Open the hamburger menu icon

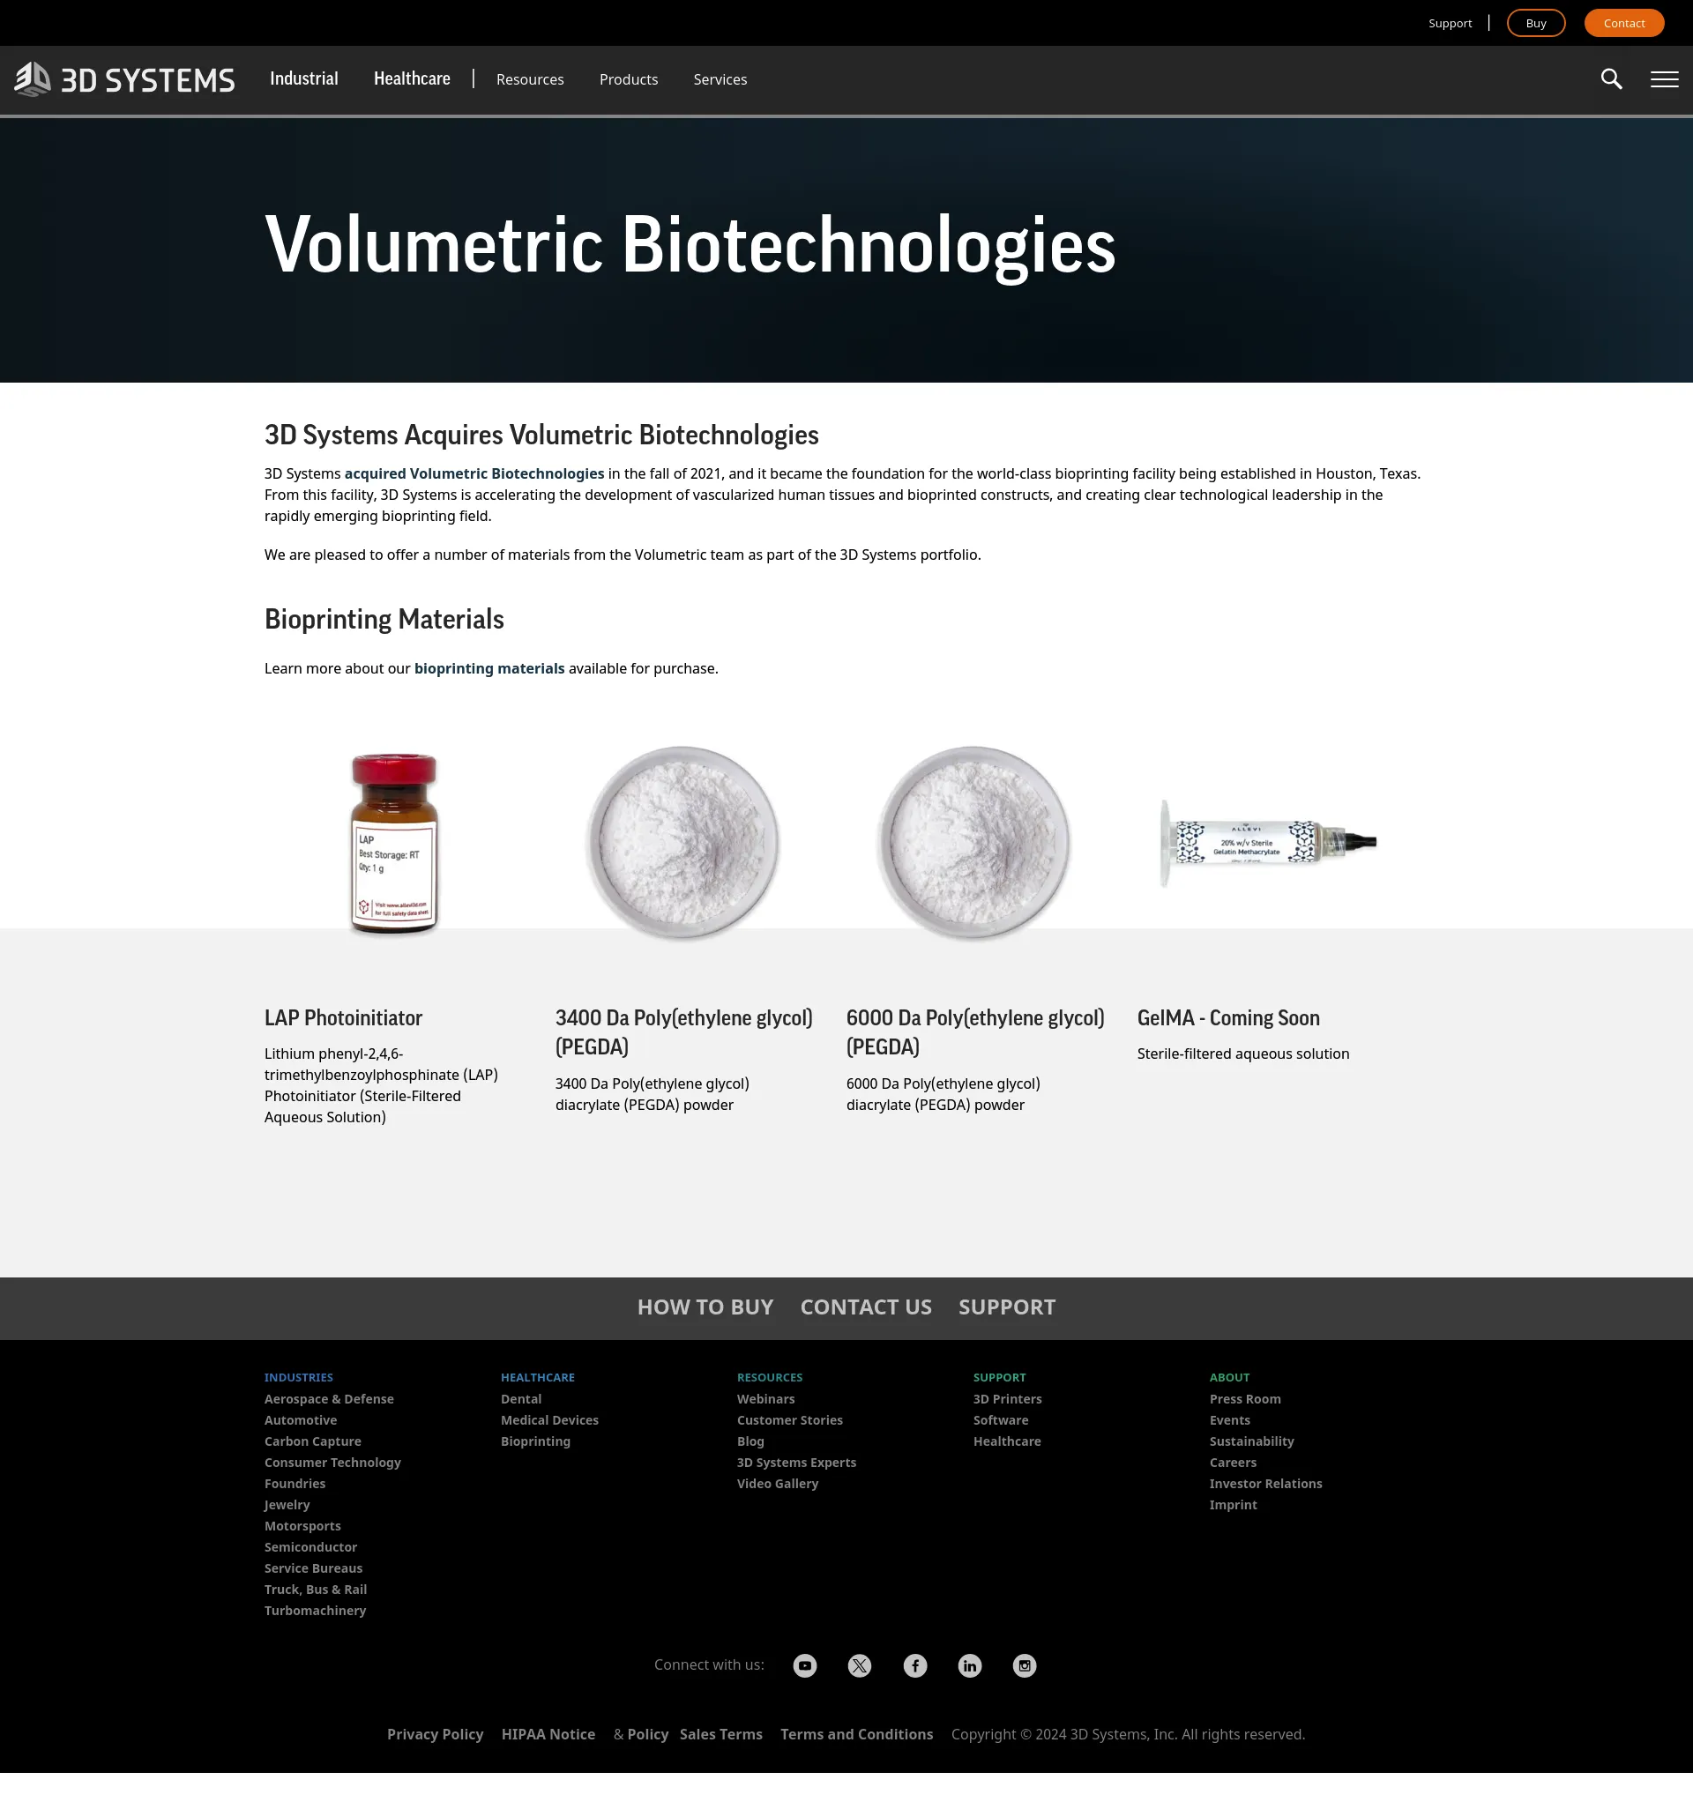coord(1664,79)
